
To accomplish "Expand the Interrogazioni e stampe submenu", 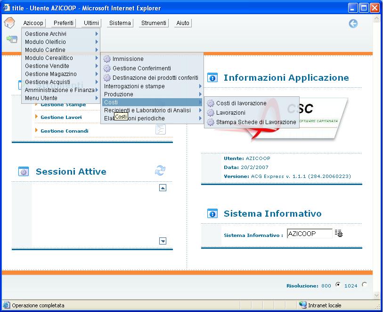I will point(200,86).
